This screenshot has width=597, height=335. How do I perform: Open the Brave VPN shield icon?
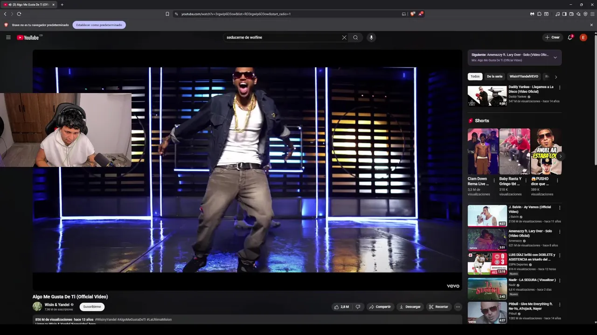click(585, 14)
